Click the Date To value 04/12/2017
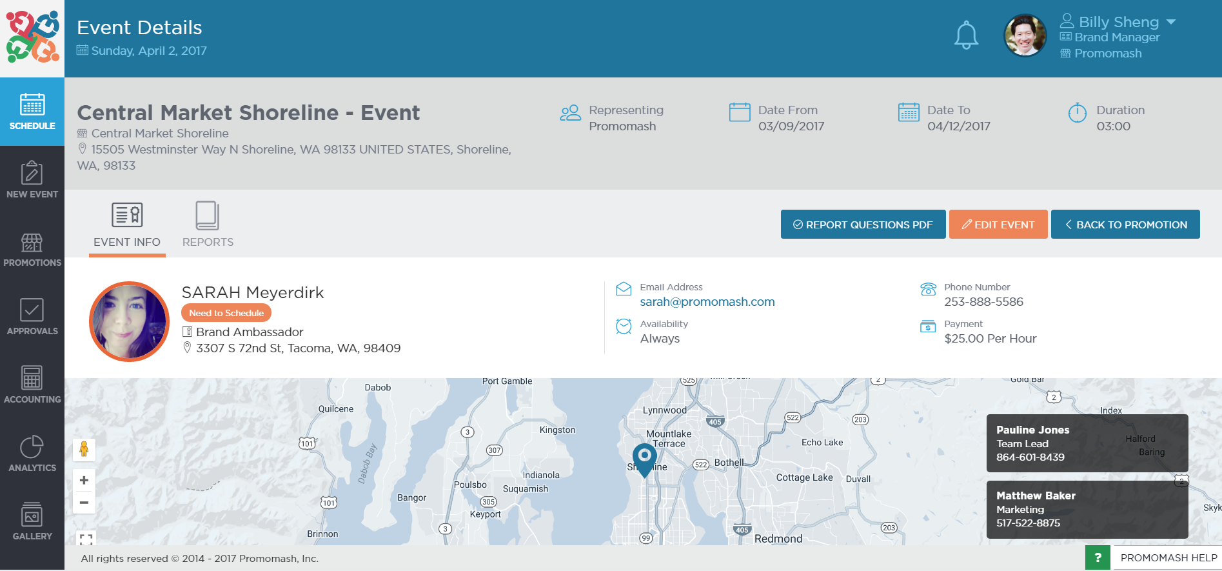 (x=959, y=126)
